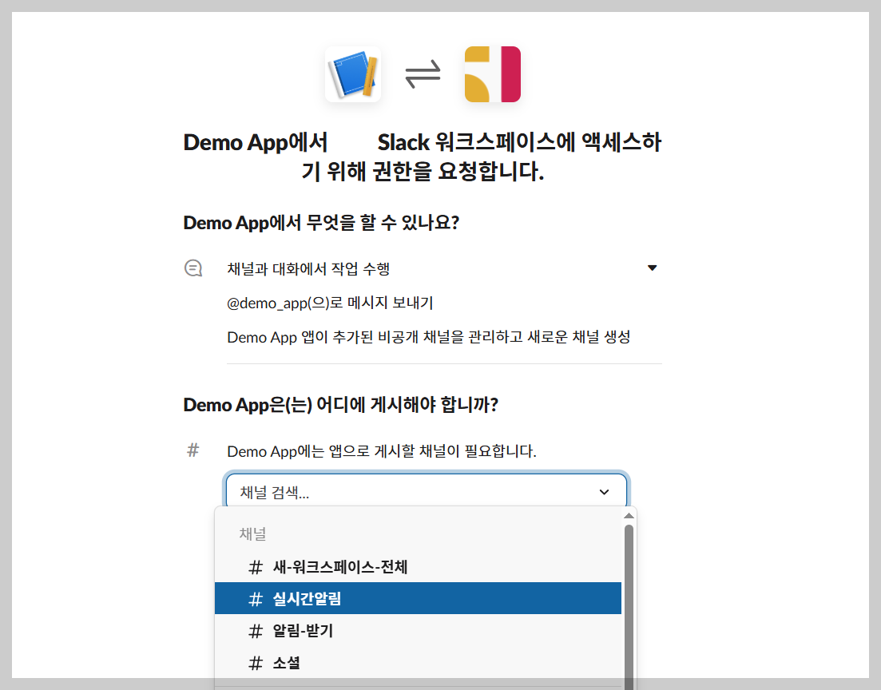The image size is (881, 690).
Task: Click the 비공개 채널을 관리 permission text
Action: pos(429,337)
